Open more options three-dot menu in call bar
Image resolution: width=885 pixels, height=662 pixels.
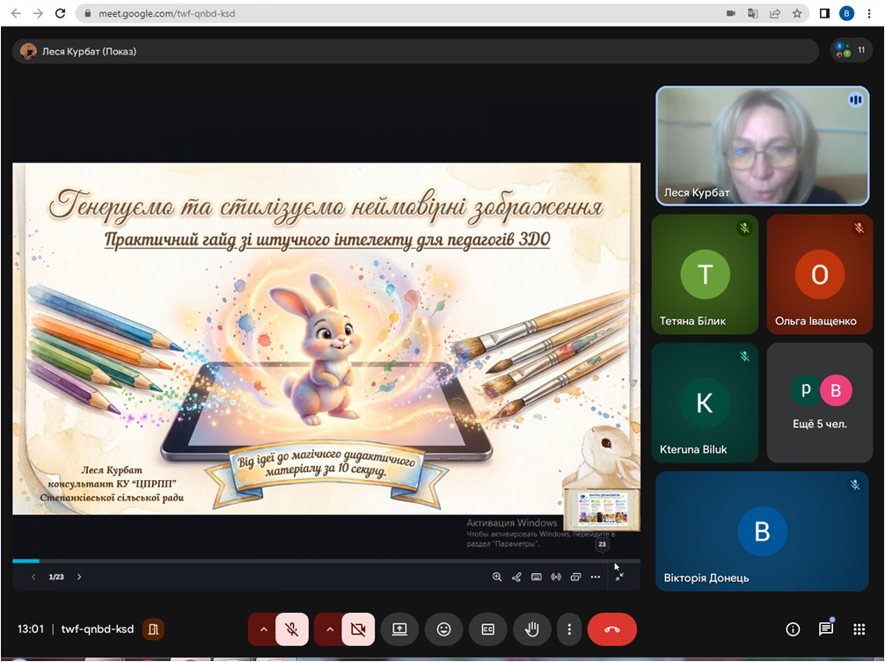[x=570, y=629]
